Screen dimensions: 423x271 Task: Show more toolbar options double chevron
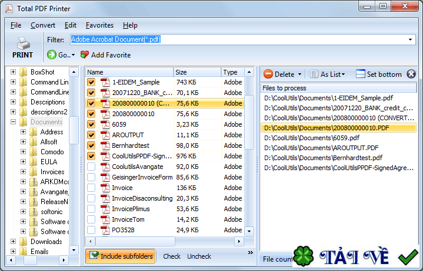pos(251,252)
